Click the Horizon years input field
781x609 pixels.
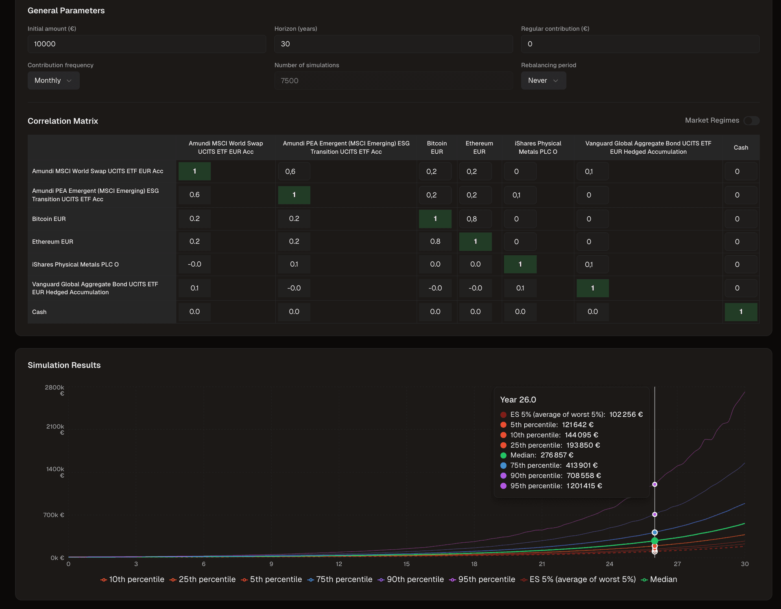[x=393, y=44]
